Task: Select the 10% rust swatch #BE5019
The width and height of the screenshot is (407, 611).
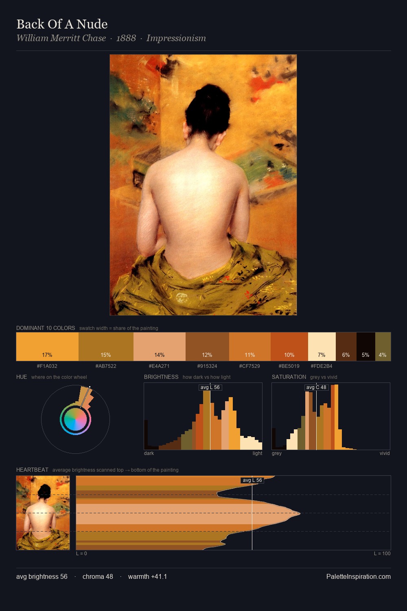Action: click(289, 347)
